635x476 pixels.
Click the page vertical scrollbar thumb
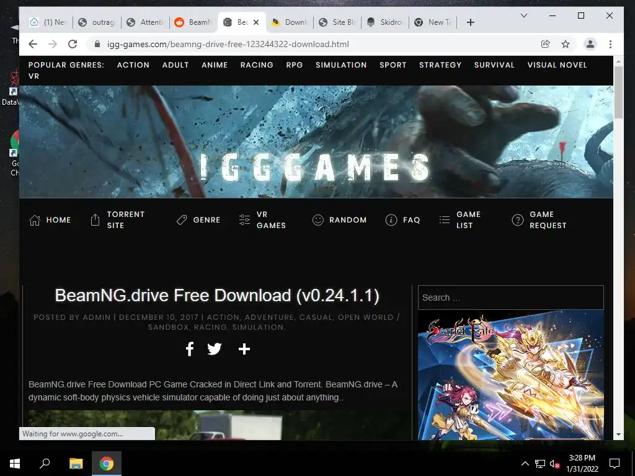(618, 92)
